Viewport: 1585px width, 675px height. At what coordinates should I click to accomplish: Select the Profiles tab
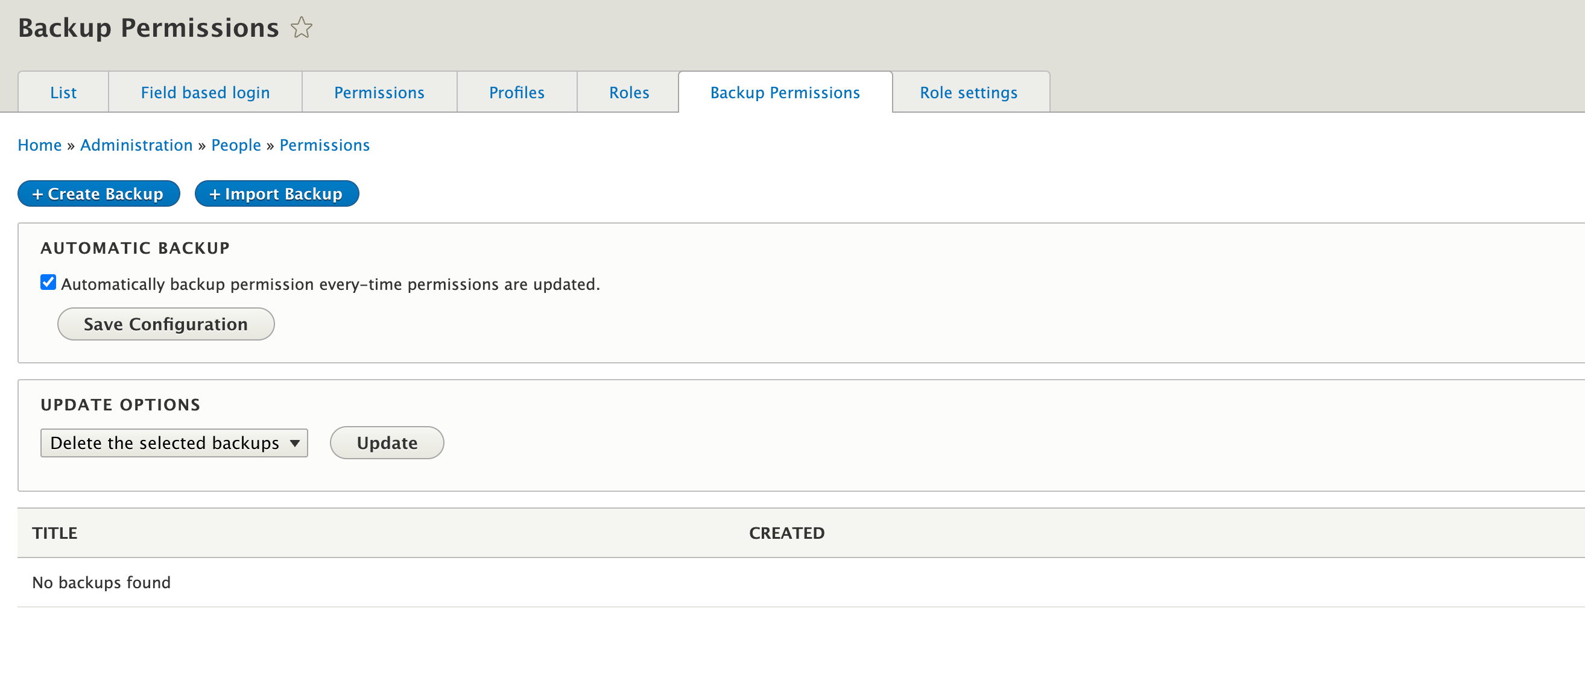click(516, 92)
